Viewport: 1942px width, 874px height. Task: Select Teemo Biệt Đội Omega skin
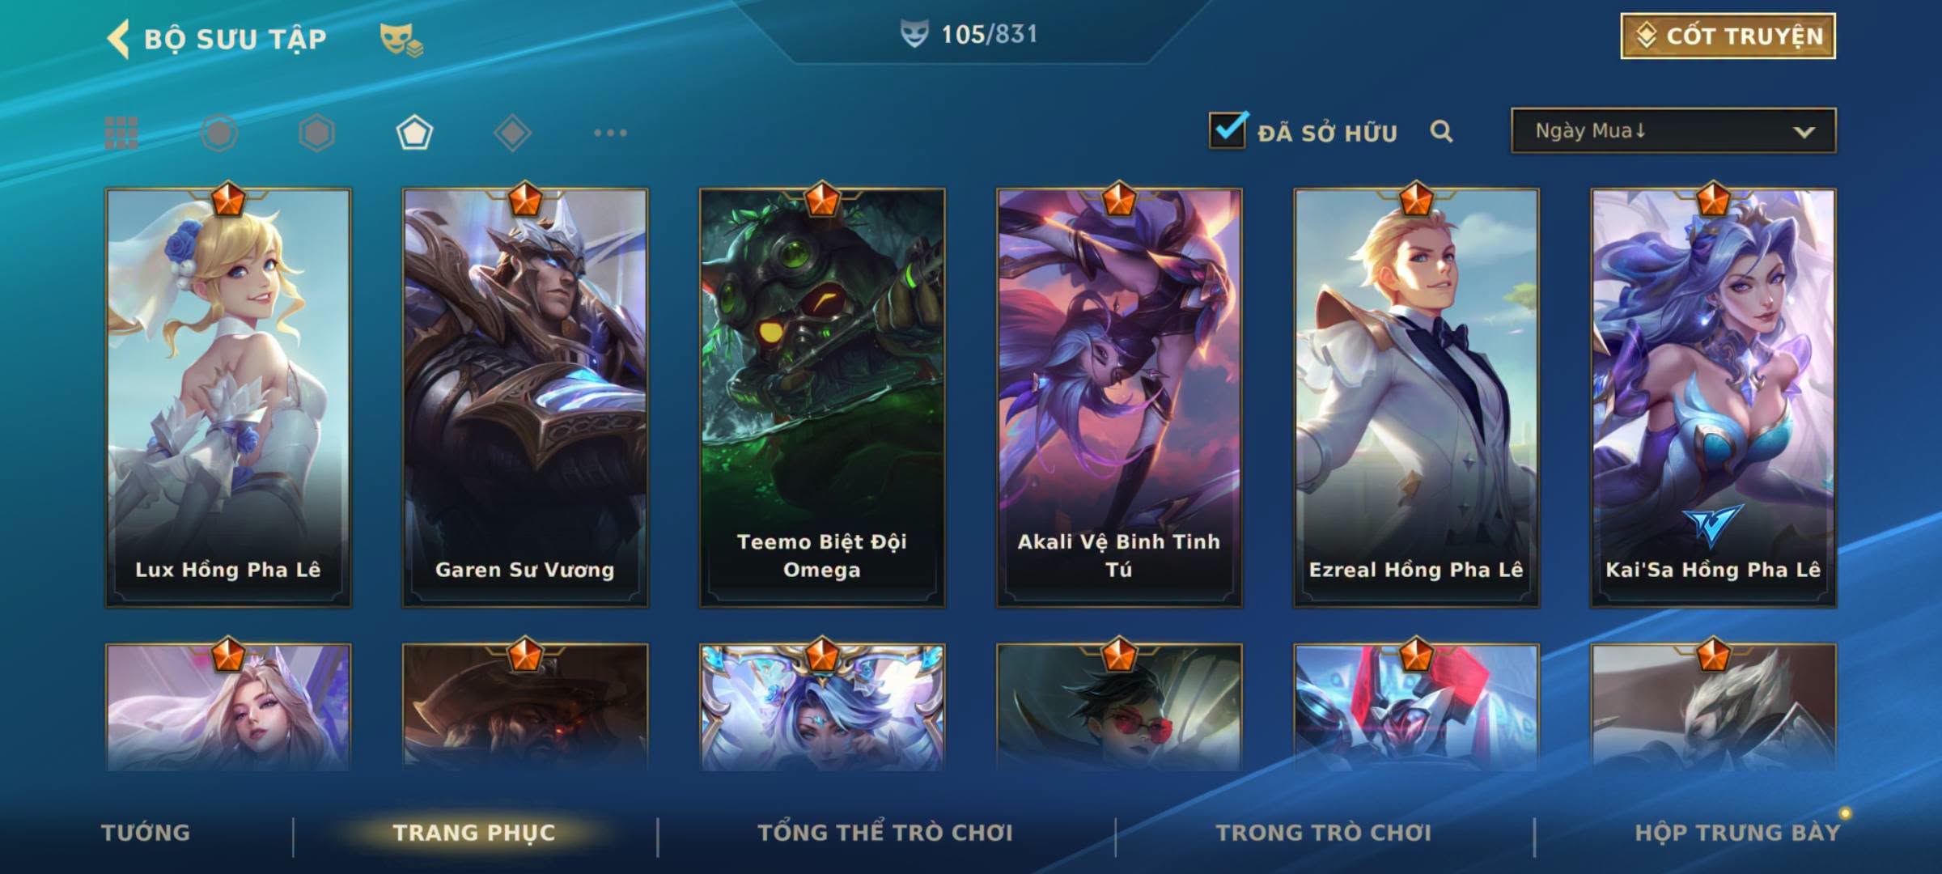coord(822,397)
